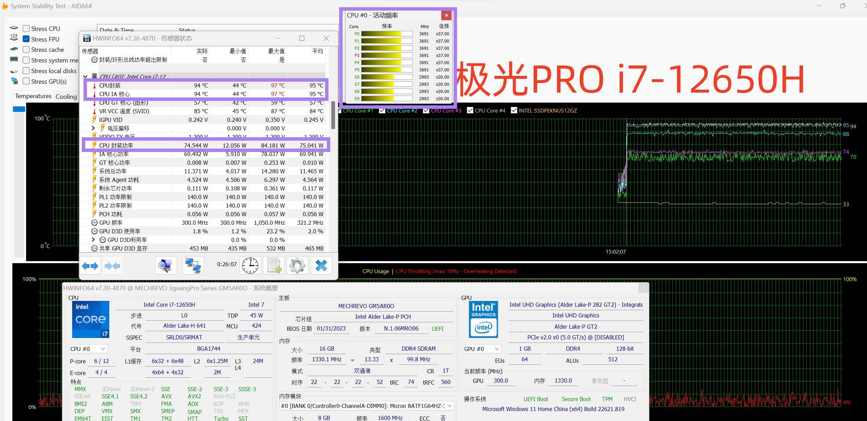The image size is (867, 421).
Task: Switch to the Temperatures tab
Action: (x=33, y=96)
